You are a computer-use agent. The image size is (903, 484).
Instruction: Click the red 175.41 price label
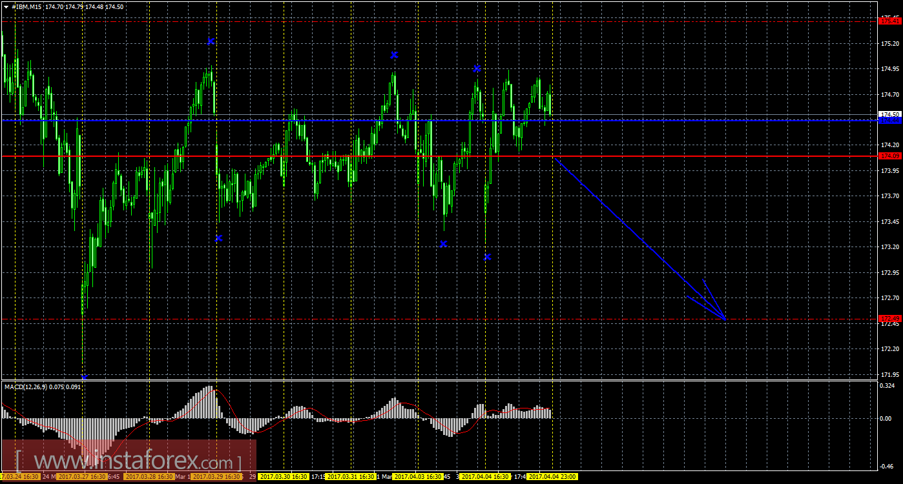(890, 21)
